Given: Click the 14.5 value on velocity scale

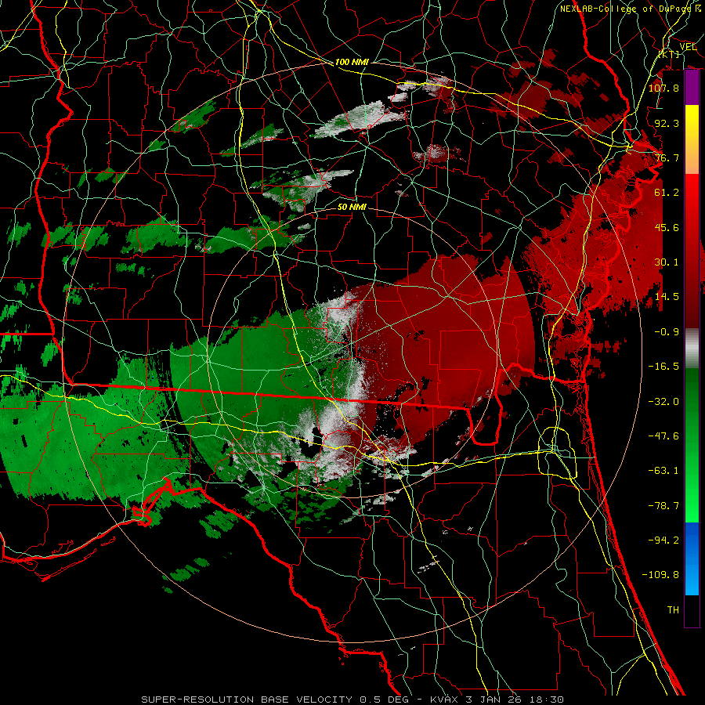Looking at the screenshot, I should coord(667,297).
